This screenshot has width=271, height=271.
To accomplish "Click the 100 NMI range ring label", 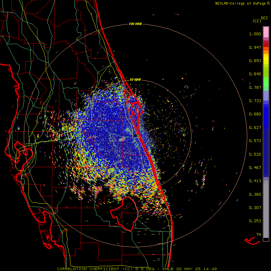I will tap(135, 24).
